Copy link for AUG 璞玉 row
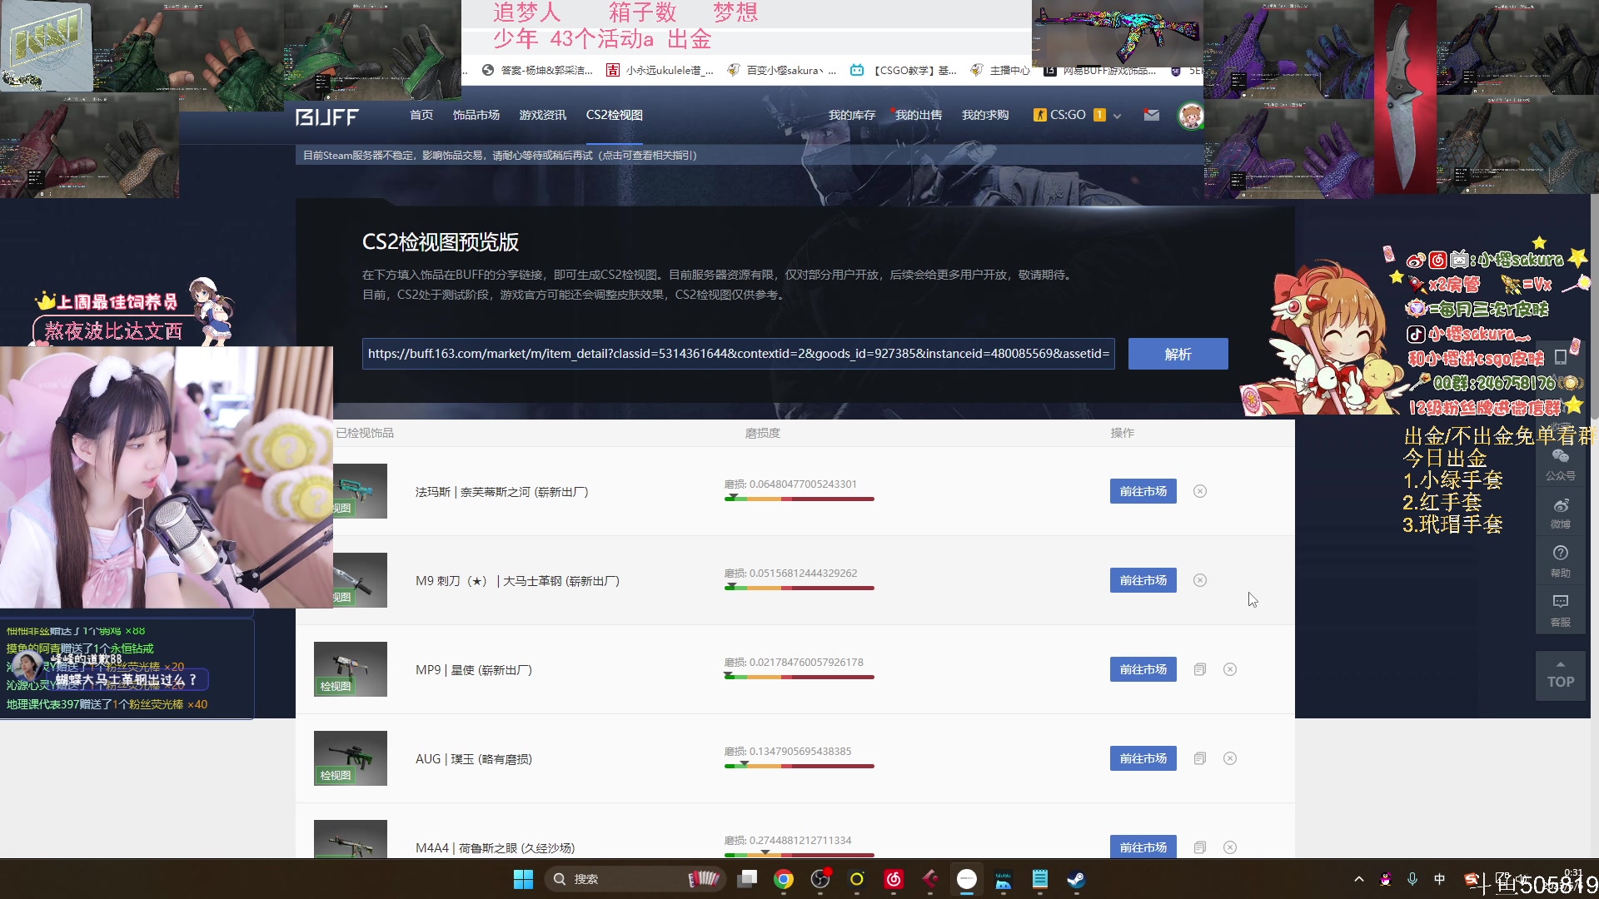The image size is (1599, 899). (1200, 758)
